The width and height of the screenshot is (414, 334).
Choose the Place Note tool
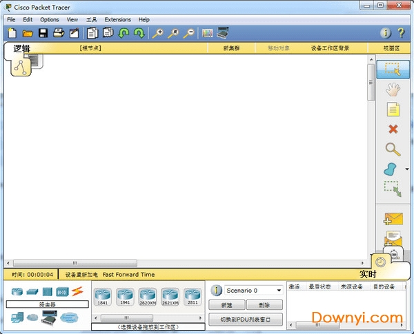tap(393, 109)
